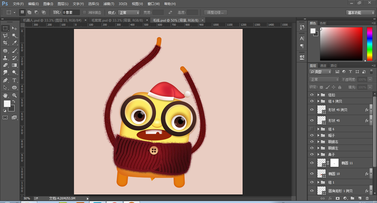Screen dimensions: 377x203
Task: Show the hidden 组 6 group
Action: tap(312, 129)
